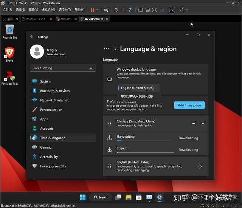Open the snapshot manager icon

(x=130, y=10)
